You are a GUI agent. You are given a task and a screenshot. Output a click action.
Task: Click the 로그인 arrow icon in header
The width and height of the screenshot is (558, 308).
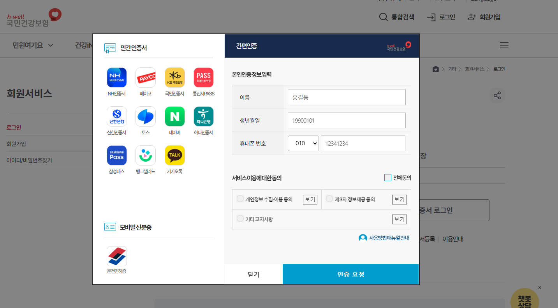tap(431, 17)
